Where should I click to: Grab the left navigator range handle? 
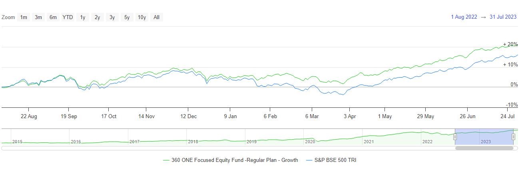pyautogui.click(x=455, y=137)
